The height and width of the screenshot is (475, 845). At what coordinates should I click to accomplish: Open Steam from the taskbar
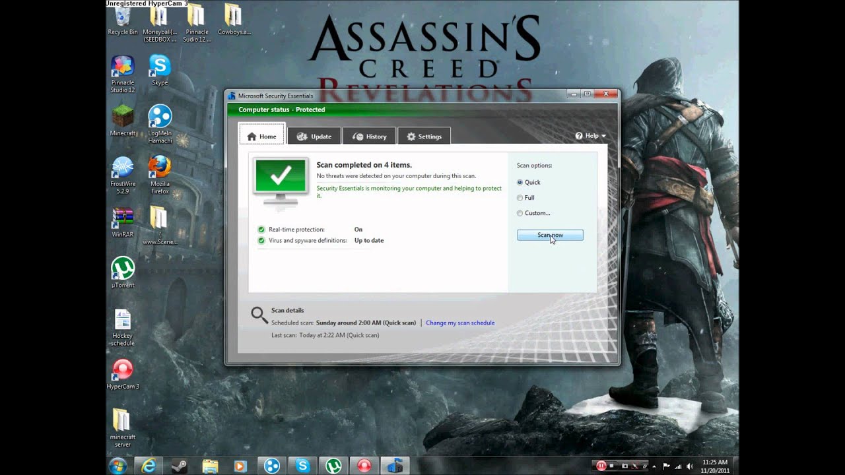tap(179, 466)
